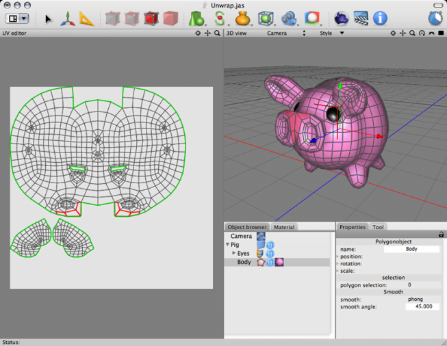
Task: Open the Tool tab
Action: click(378, 227)
